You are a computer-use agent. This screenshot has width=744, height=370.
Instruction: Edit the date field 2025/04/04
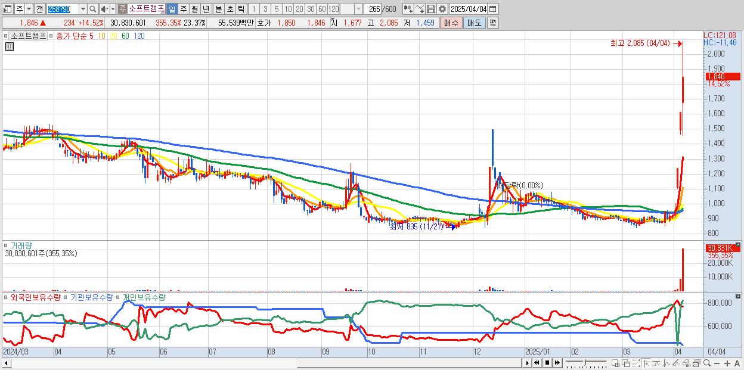tap(468, 9)
